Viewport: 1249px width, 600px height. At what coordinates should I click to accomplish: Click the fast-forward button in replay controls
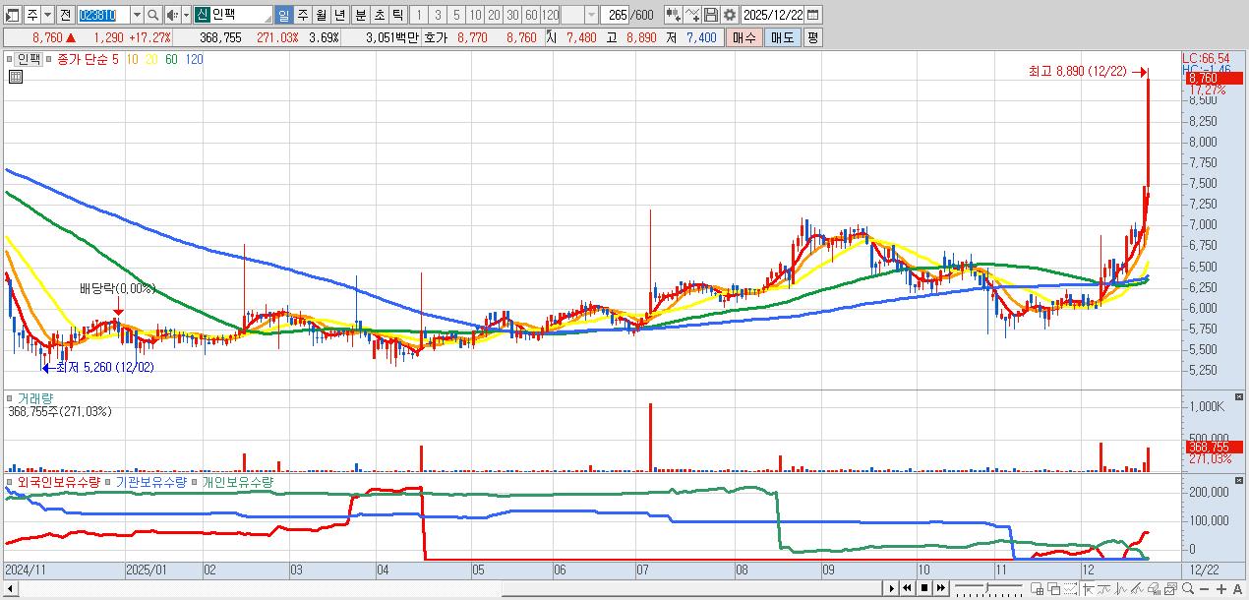[941, 588]
